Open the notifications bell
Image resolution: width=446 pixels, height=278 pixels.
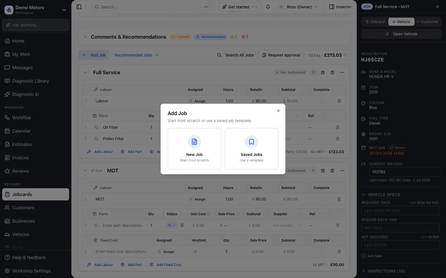click(268, 7)
